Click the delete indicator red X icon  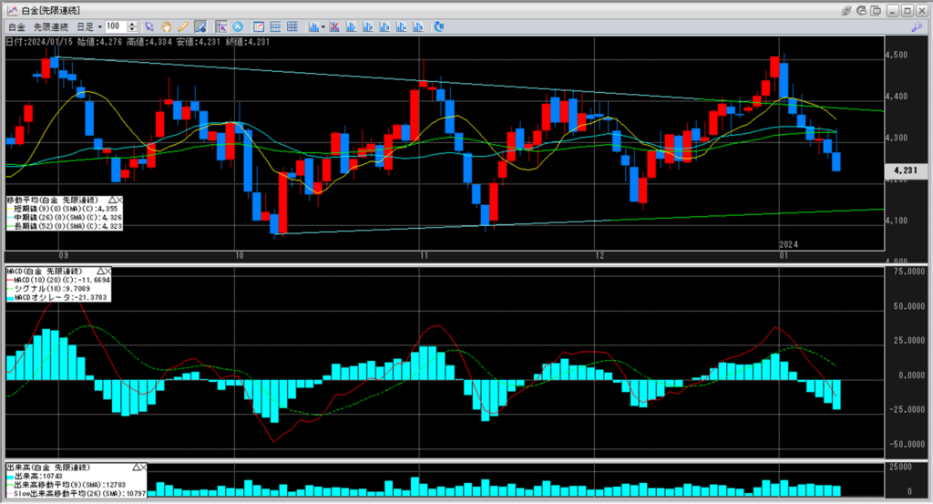click(x=334, y=26)
